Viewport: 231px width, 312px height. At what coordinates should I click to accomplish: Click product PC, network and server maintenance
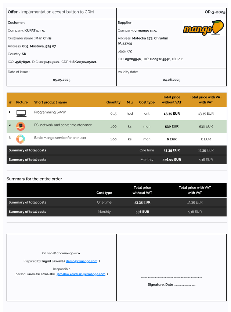(x=63, y=125)
